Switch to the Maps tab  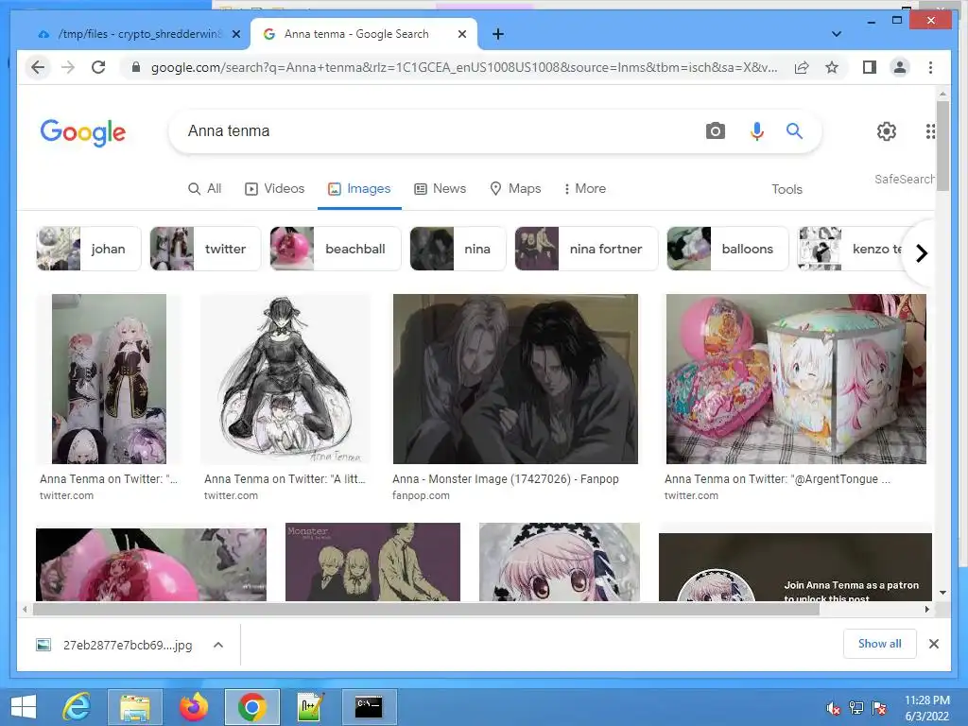coord(515,188)
